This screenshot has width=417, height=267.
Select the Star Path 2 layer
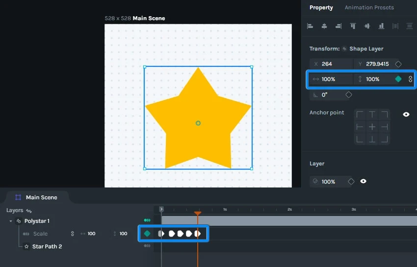coord(47,246)
